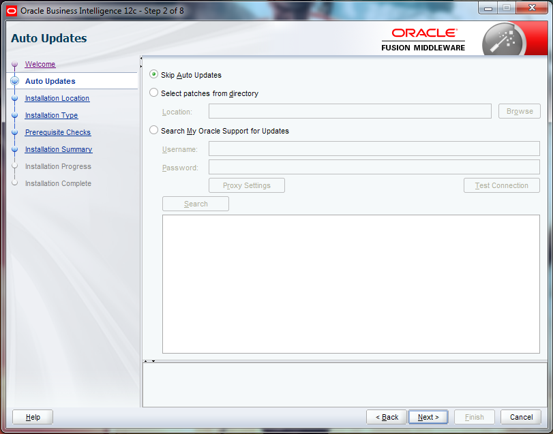Click the Browse button
This screenshot has height=434, width=553.
pos(520,111)
